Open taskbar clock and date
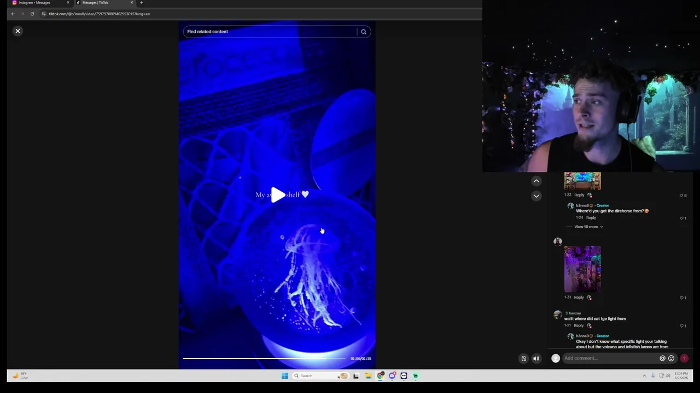Screen dimensions: 700x393 click(681, 376)
